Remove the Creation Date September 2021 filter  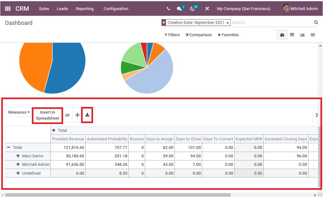click(x=227, y=22)
